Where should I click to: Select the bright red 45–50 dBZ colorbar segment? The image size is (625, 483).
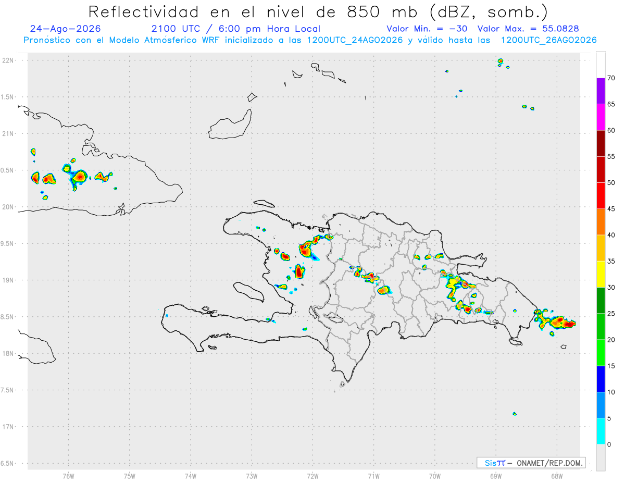(601, 196)
